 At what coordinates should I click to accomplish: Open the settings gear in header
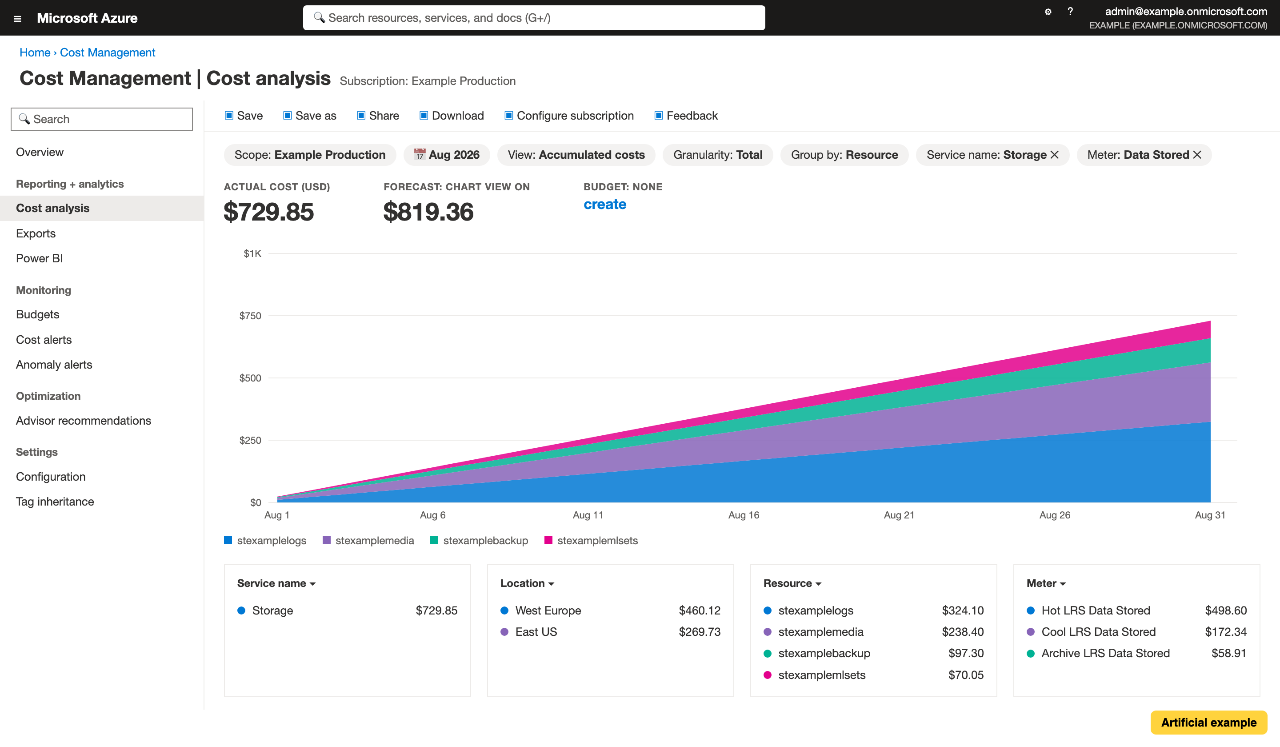1048,11
